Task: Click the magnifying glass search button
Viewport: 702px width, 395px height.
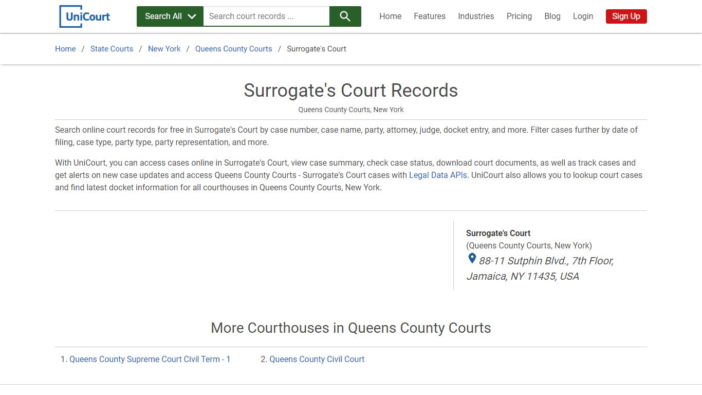Action: 345,16
